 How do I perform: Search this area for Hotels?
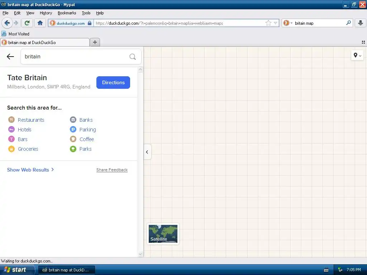tap(24, 129)
